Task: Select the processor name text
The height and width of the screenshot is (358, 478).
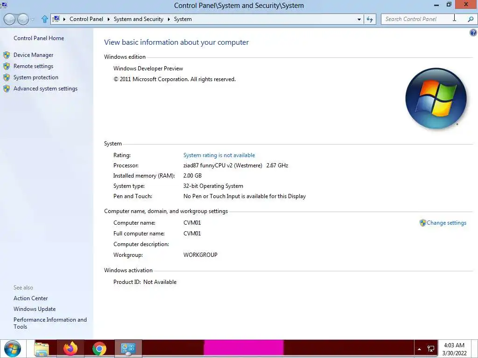Action: click(x=223, y=165)
